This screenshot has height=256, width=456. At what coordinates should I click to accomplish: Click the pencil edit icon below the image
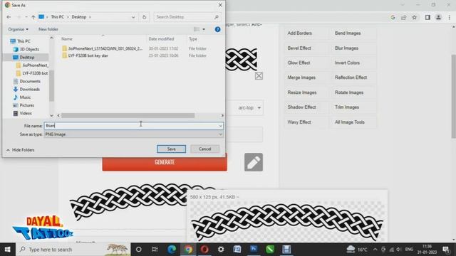coord(254,162)
